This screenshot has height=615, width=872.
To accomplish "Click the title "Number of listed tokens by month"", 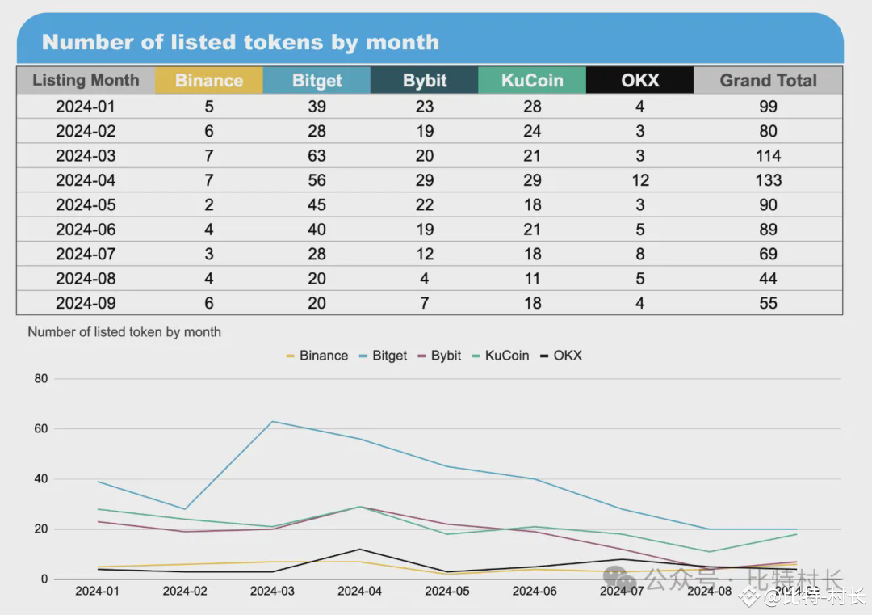I will coord(241,42).
